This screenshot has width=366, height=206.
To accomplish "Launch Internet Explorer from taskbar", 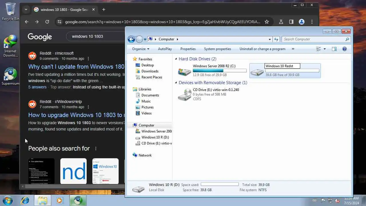I will [25, 200].
